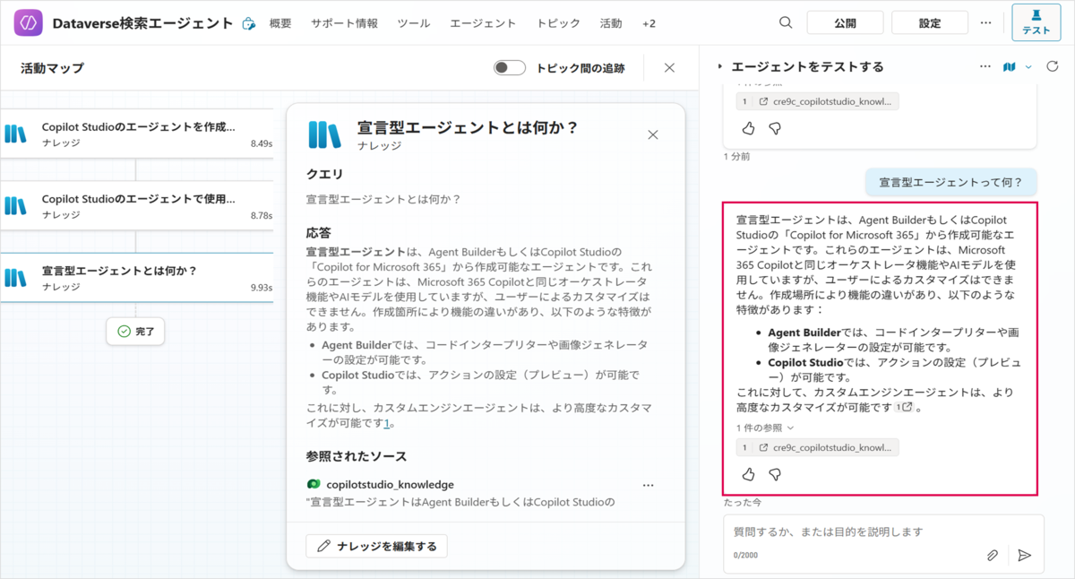This screenshot has height=579, width=1075.
Task: Open the citation link 1 in the 応答 text
Action: click(x=386, y=424)
